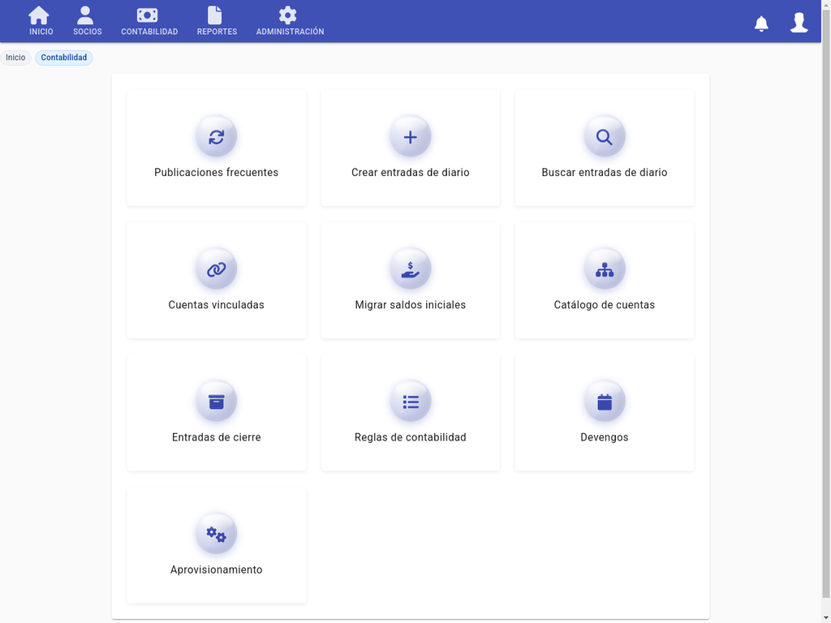Click the hierarchy icon for Catálogo de cuentas
This screenshot has height=623, width=831.
(604, 269)
